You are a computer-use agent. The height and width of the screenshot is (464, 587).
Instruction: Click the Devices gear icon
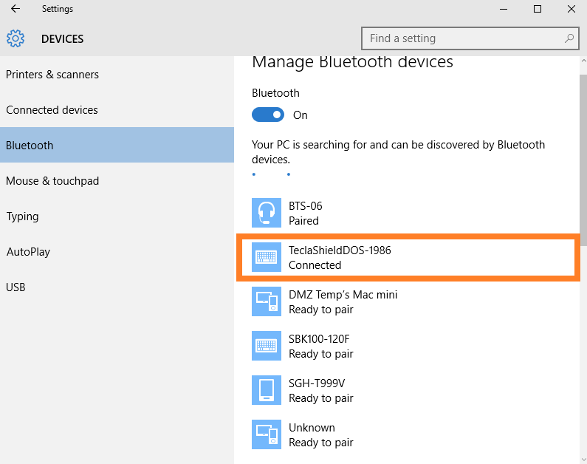(16, 38)
